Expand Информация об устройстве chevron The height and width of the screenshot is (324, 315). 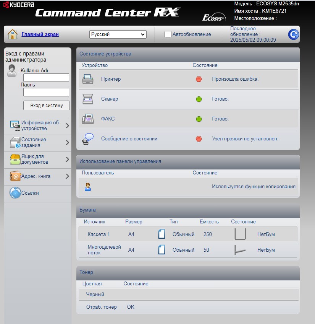pyautogui.click(x=67, y=125)
